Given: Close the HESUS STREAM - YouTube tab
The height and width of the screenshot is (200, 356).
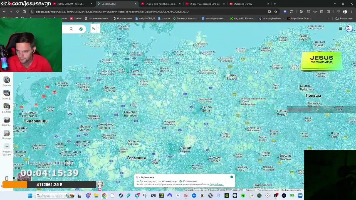Looking at the screenshot, I should click(x=92, y=4).
